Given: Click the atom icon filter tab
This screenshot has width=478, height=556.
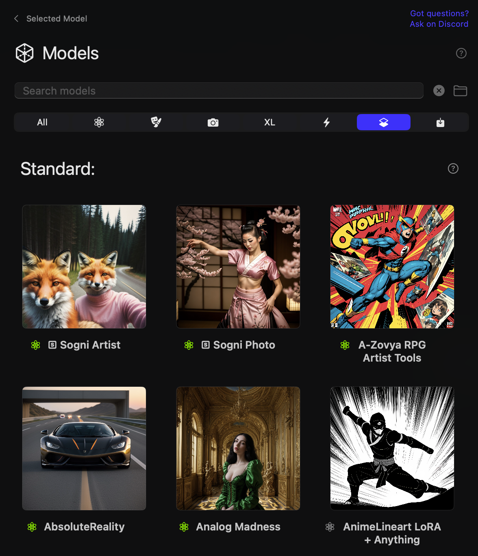Looking at the screenshot, I should point(99,122).
